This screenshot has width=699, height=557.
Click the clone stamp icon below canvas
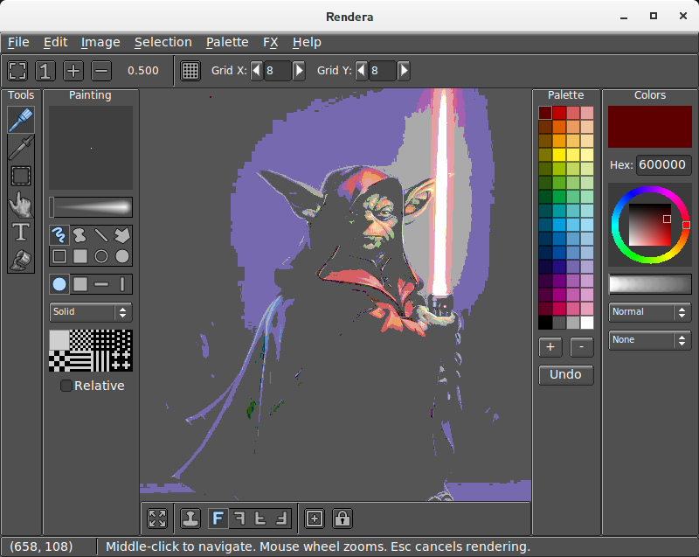[x=190, y=518]
